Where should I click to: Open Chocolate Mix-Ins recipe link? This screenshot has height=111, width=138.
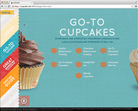click(113, 64)
